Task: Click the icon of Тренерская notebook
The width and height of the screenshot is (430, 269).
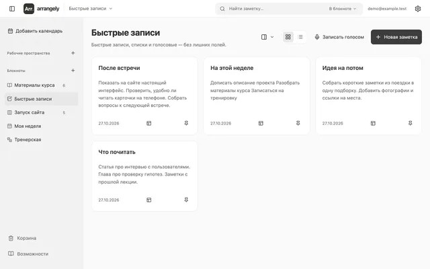Action: 9,139
